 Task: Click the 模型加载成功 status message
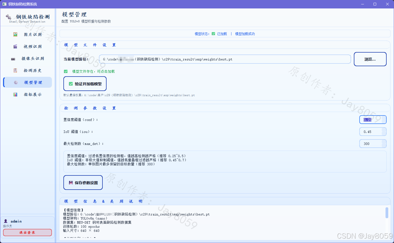coord(245,34)
